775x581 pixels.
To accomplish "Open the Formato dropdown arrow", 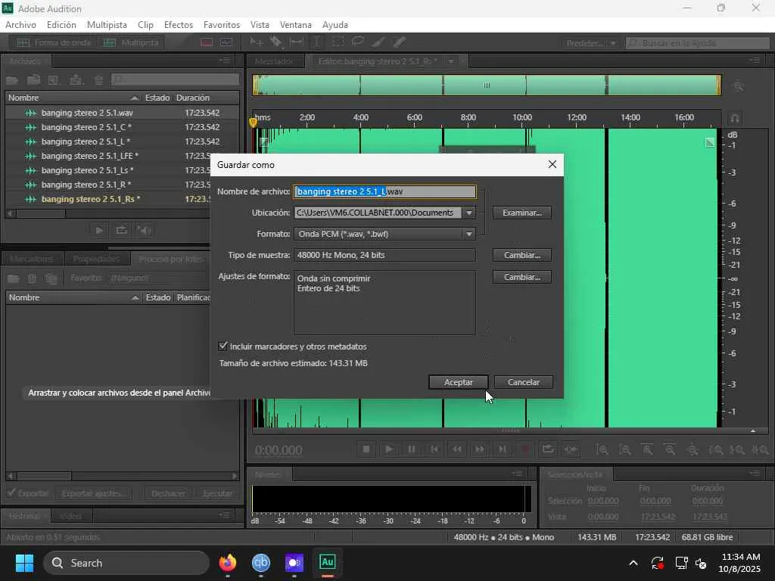I will 469,234.
